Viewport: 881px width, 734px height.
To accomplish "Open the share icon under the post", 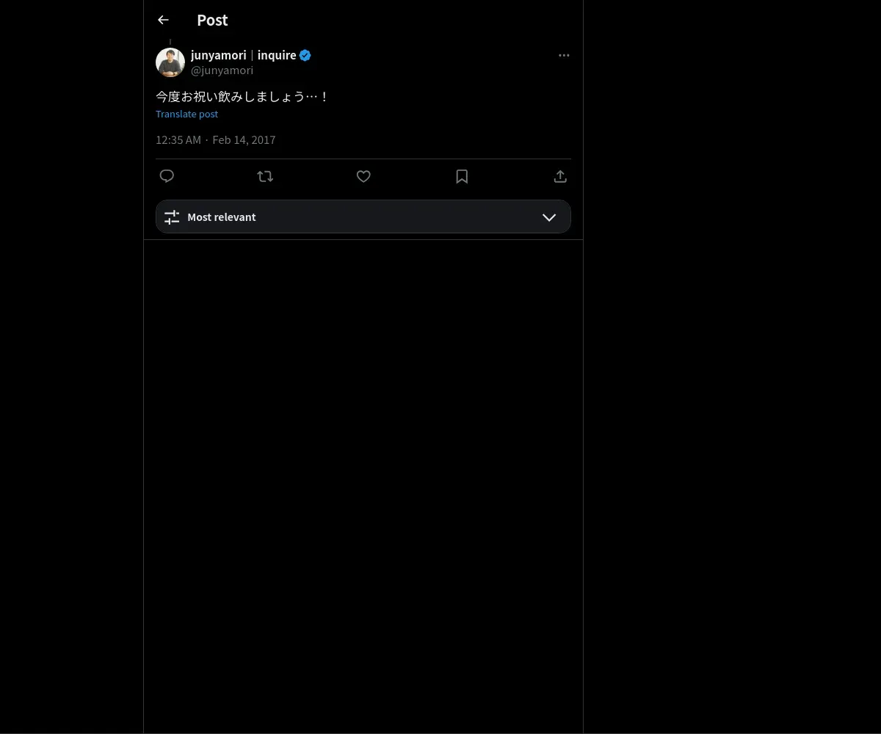I will tap(560, 176).
